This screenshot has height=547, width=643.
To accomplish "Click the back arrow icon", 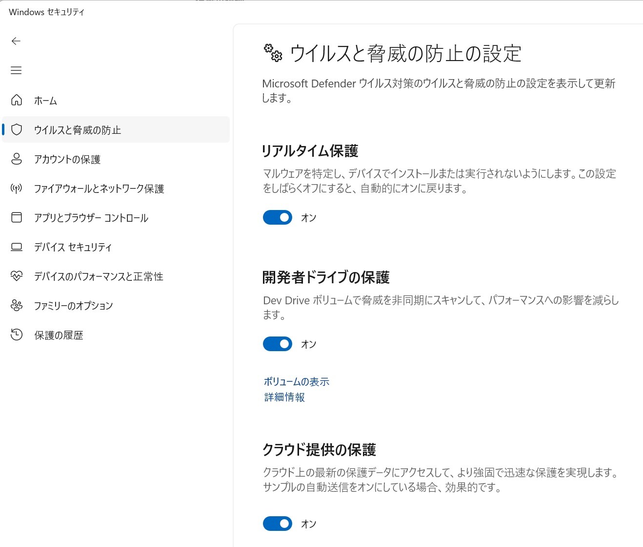I will click(x=16, y=41).
